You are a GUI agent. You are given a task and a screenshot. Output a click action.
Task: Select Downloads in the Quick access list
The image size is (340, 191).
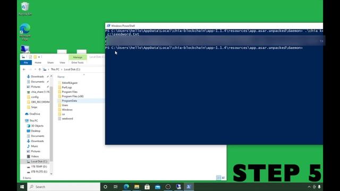tap(37, 76)
